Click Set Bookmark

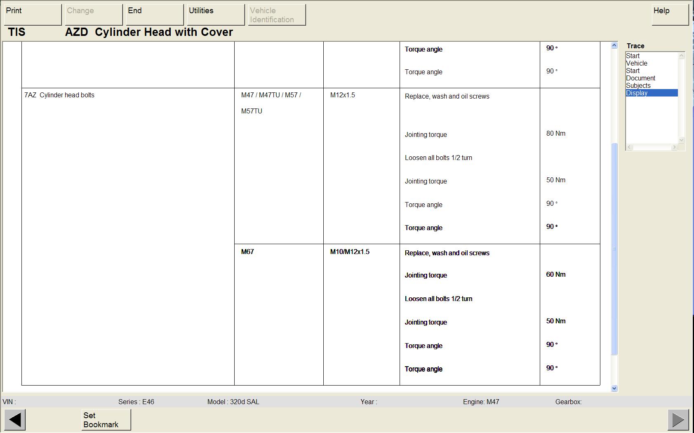click(106, 420)
